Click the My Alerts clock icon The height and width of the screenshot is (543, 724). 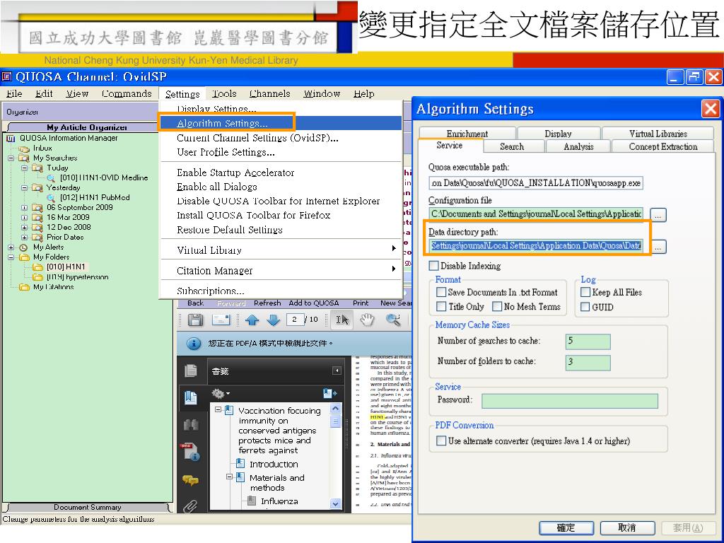(x=23, y=247)
